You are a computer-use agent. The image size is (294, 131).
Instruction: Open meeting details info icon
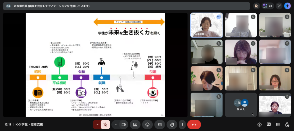(x=260, y=124)
